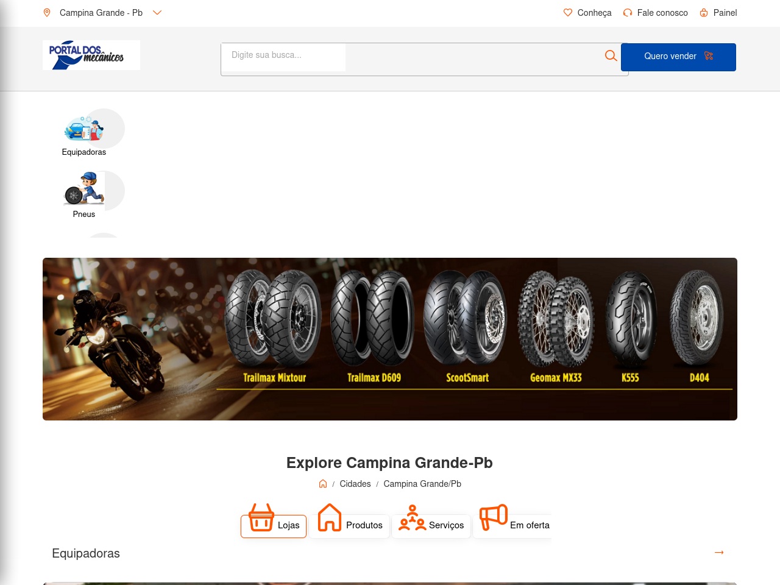Screen dimensions: 780x585
Task: Click the orange arrow next to Equipadoras section
Action: coord(719,552)
